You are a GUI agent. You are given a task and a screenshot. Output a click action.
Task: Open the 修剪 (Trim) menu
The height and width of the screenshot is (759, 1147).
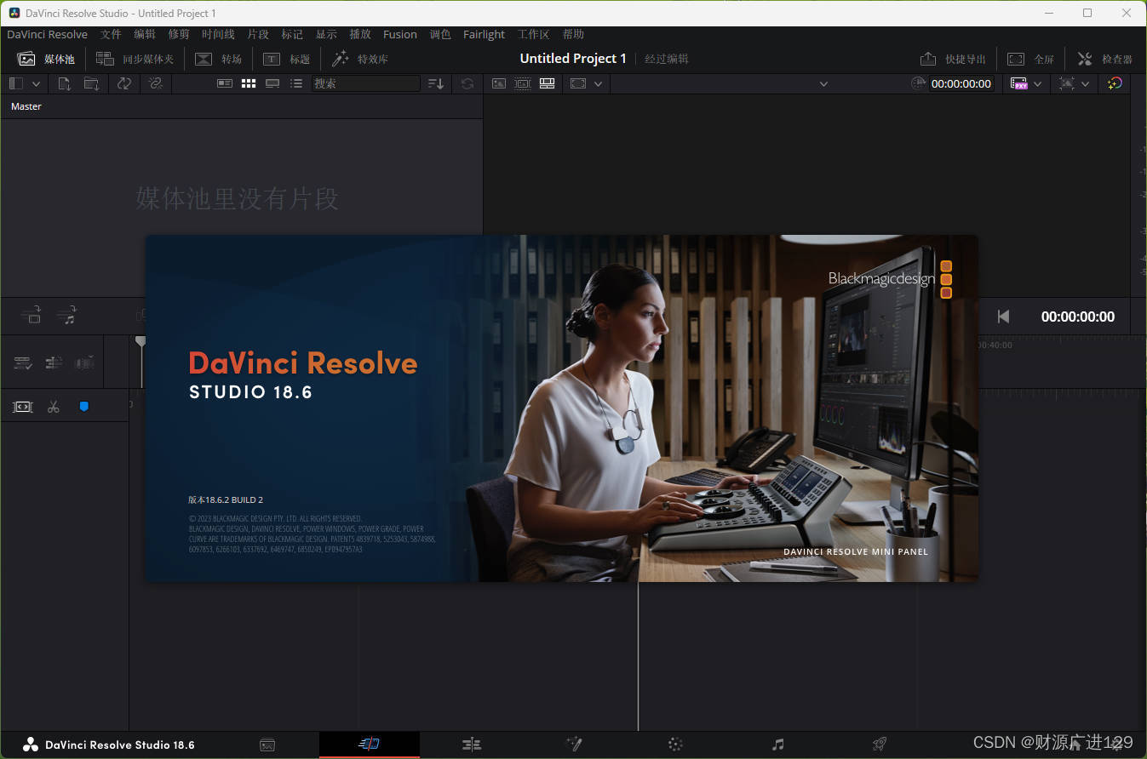179,34
